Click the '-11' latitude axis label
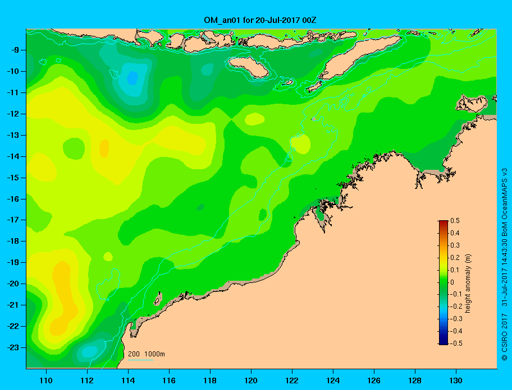 pyautogui.click(x=13, y=93)
